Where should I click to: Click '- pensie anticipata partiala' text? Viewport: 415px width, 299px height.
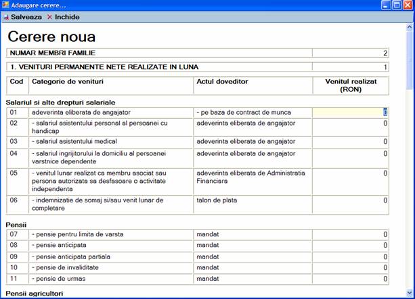71,256
